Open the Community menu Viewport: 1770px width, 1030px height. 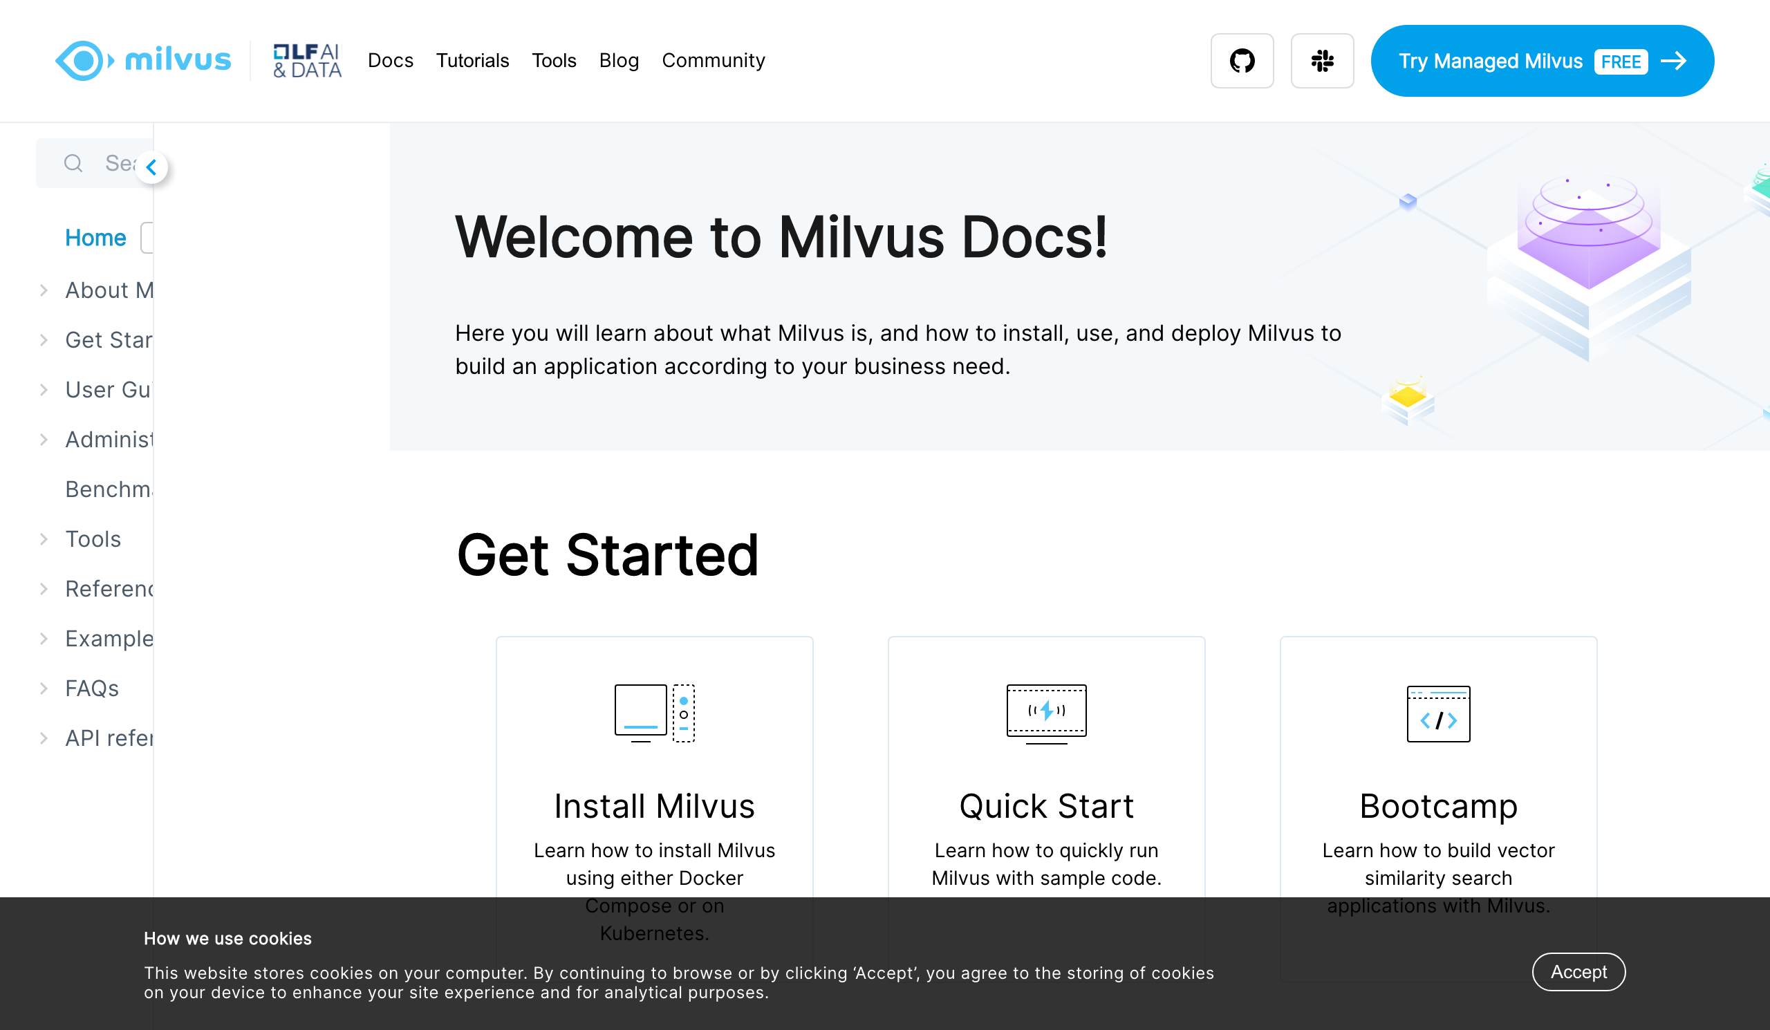point(713,61)
